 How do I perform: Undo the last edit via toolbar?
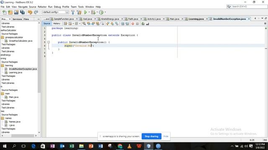point(30,12)
